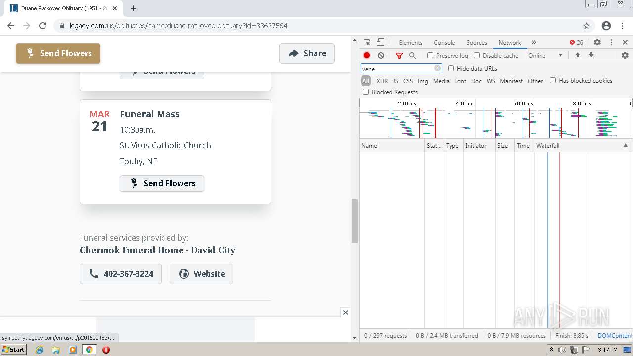The image size is (633, 356).
Task: Stop recording the network log
Action: coord(367,56)
